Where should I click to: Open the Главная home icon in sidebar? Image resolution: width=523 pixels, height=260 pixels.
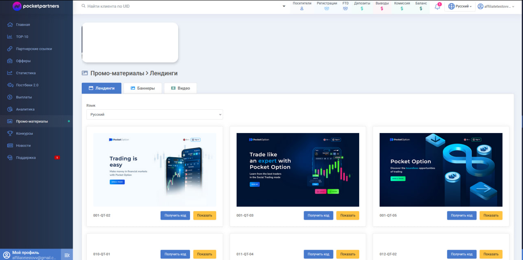click(x=10, y=25)
